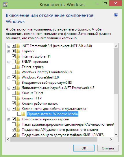Select the SNMP-протокол label
Screen dimensions: 124x157
(x=35, y=62)
